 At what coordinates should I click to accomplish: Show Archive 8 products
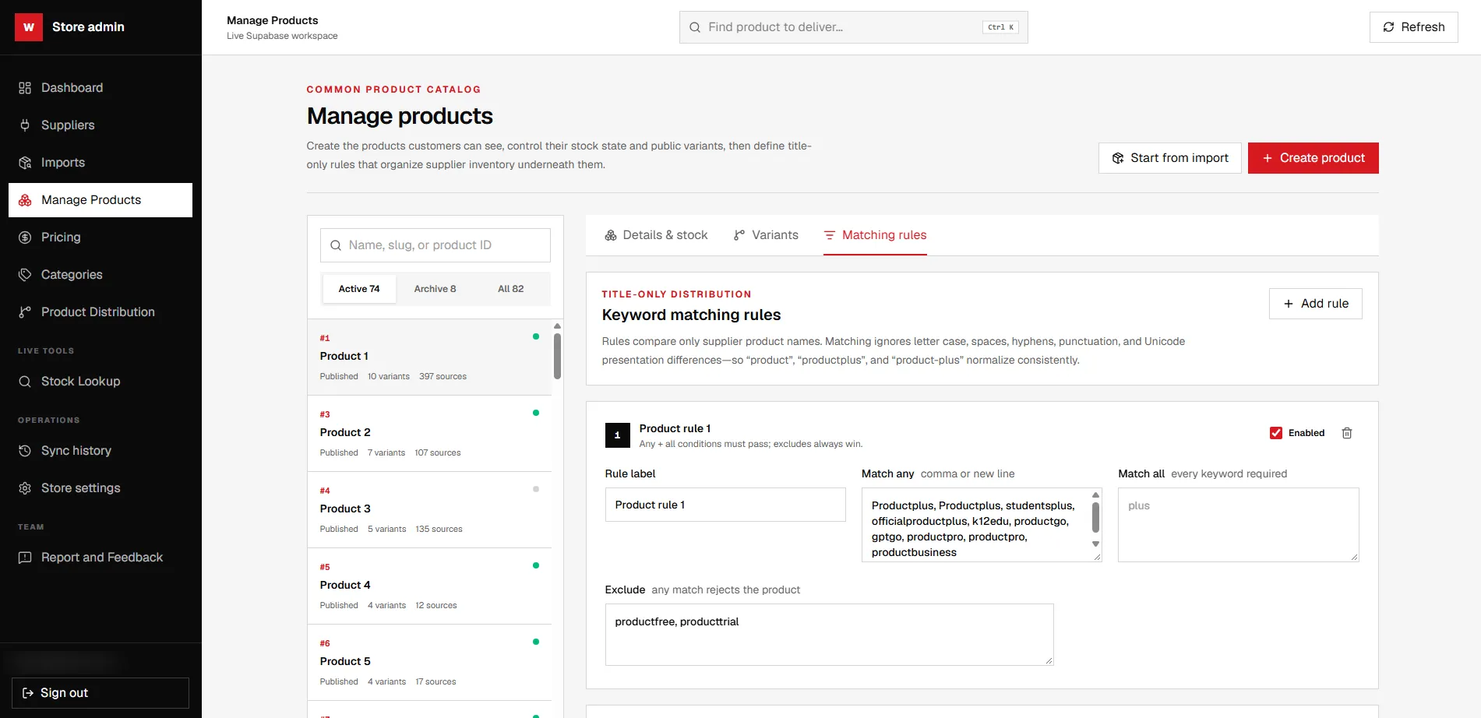pos(435,289)
